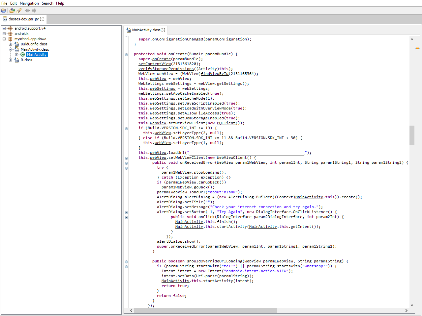Close the MainActivity.class editor tab
This screenshot has width=422, height=316.
pos(163,30)
